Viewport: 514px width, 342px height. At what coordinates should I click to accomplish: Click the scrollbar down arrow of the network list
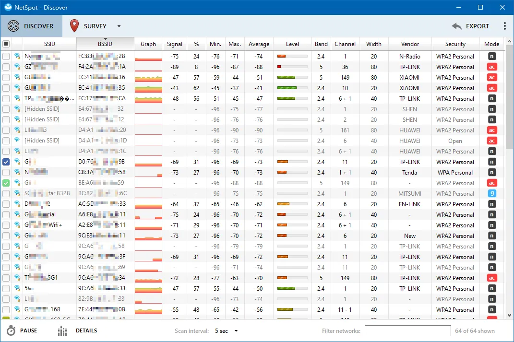tap(509, 315)
